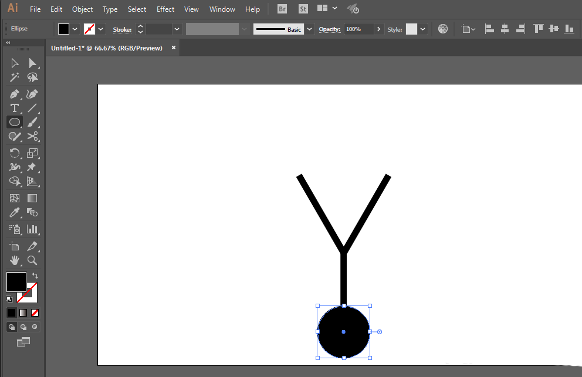The image size is (582, 377).
Task: Select the Hand tool
Action: (x=15, y=260)
